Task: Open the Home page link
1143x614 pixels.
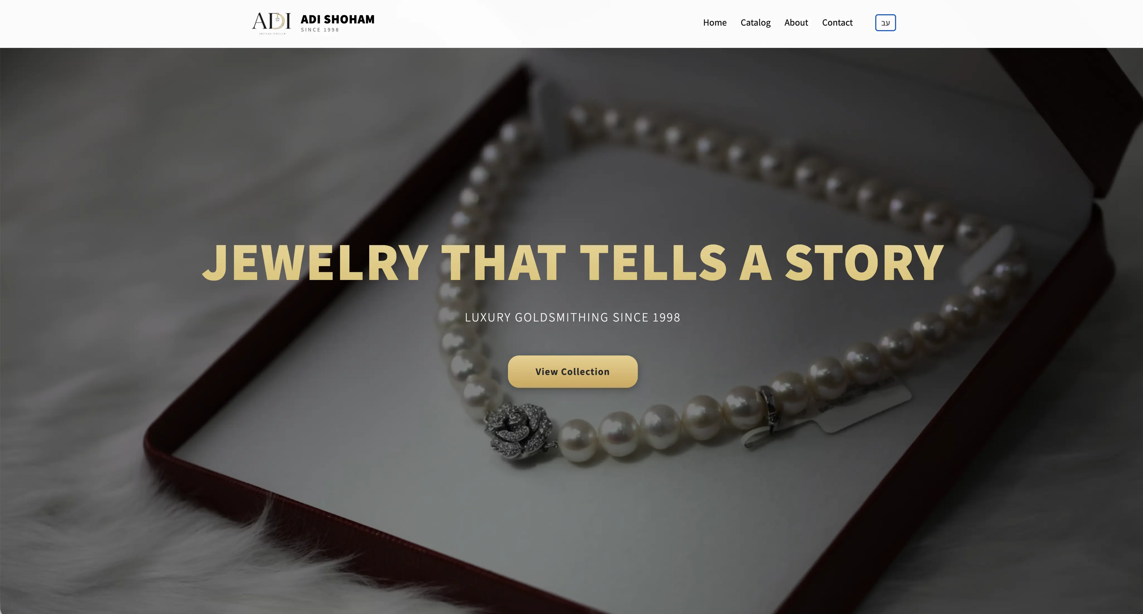Action: (714, 23)
